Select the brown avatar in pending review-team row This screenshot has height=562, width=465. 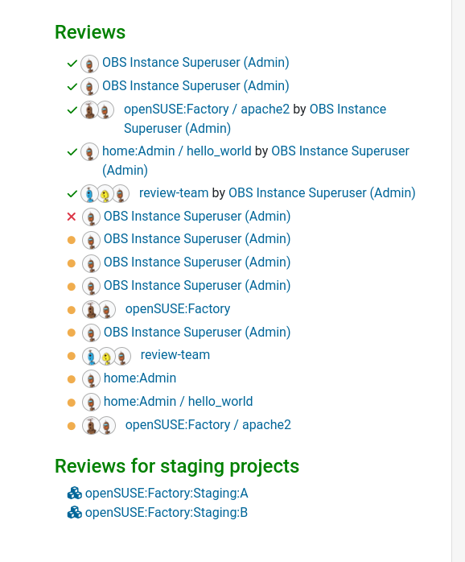pos(122,356)
